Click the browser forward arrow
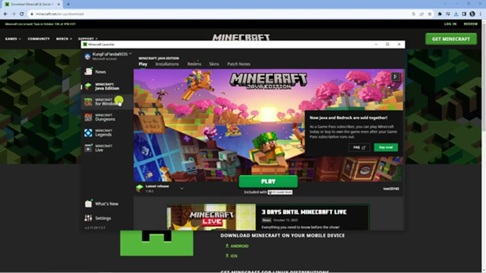The height and width of the screenshot is (273, 486). 14,14
